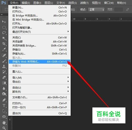Click the Photoshop Ps logo

click(x=4, y=3)
